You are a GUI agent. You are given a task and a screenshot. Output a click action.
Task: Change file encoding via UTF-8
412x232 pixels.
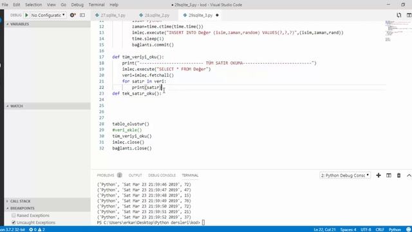[366, 229]
